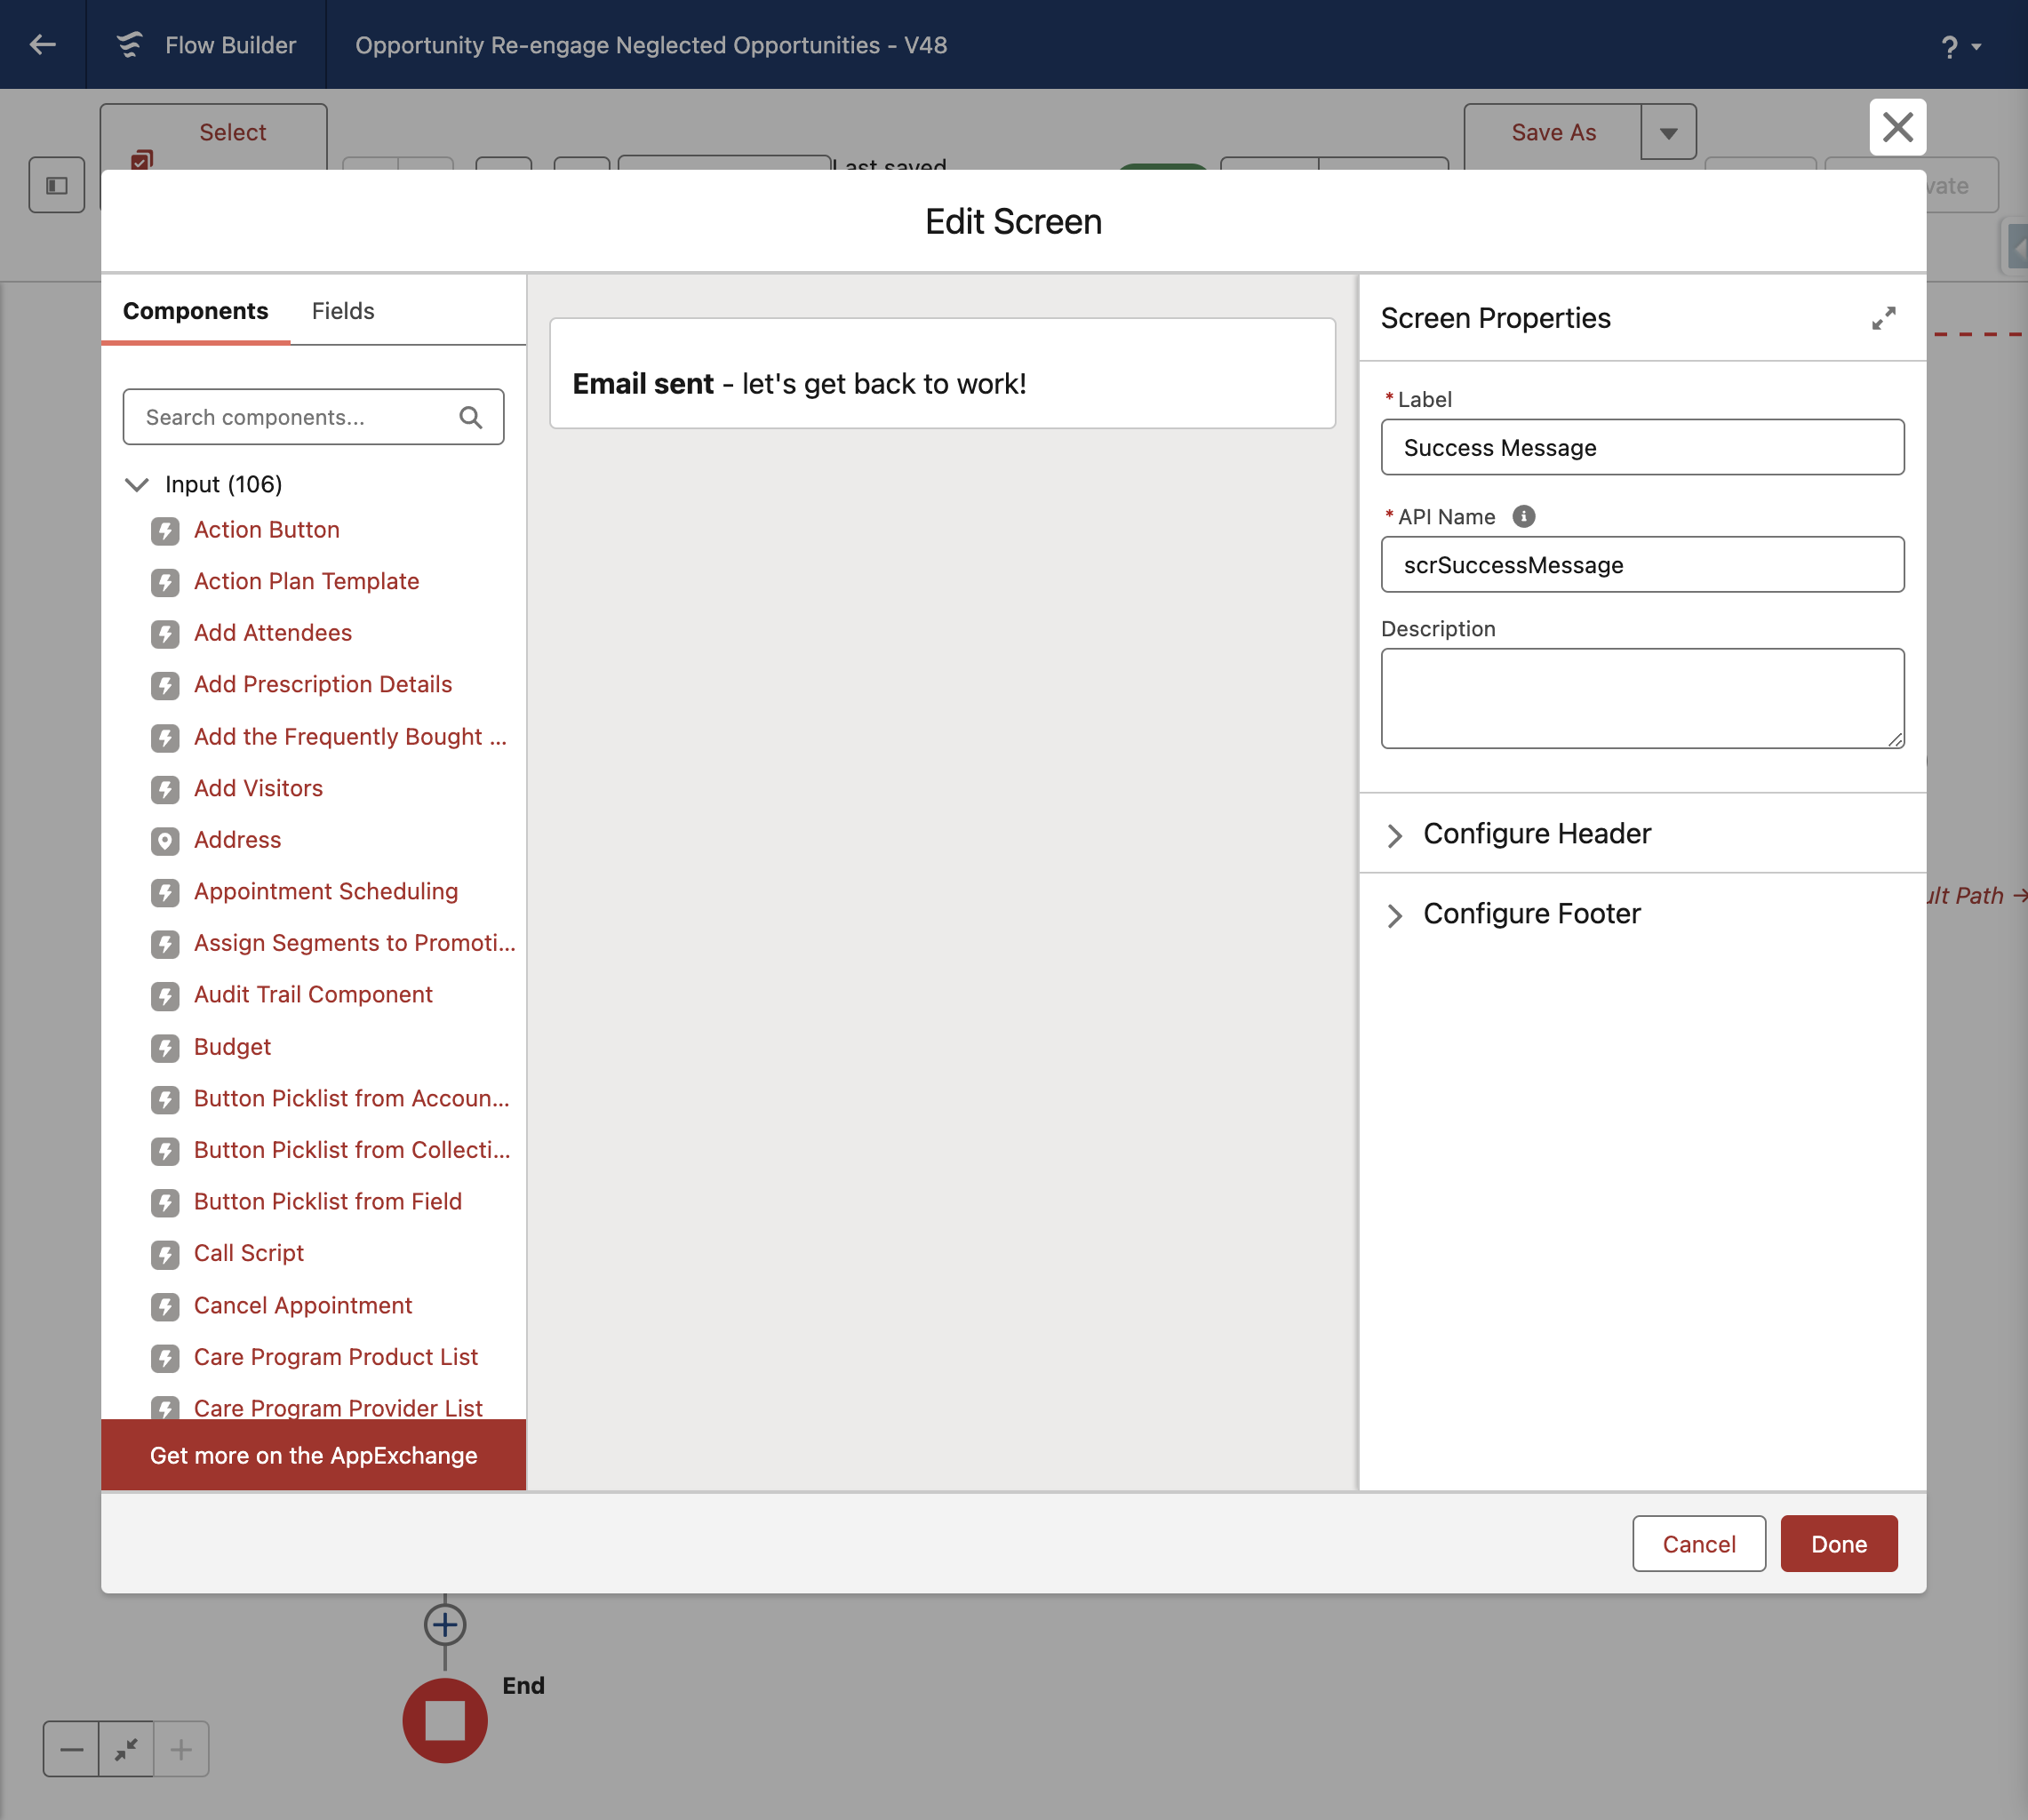Select the Audit Trail Component
Screen dimensions: 2028x1820
pyautogui.click(x=313, y=996)
